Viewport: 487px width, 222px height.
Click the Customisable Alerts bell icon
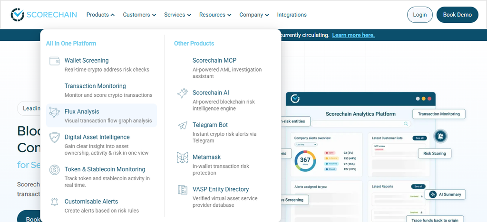point(55,202)
